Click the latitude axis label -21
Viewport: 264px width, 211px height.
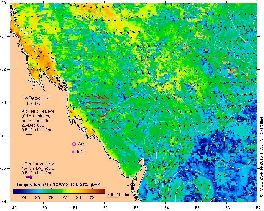(4, 36)
